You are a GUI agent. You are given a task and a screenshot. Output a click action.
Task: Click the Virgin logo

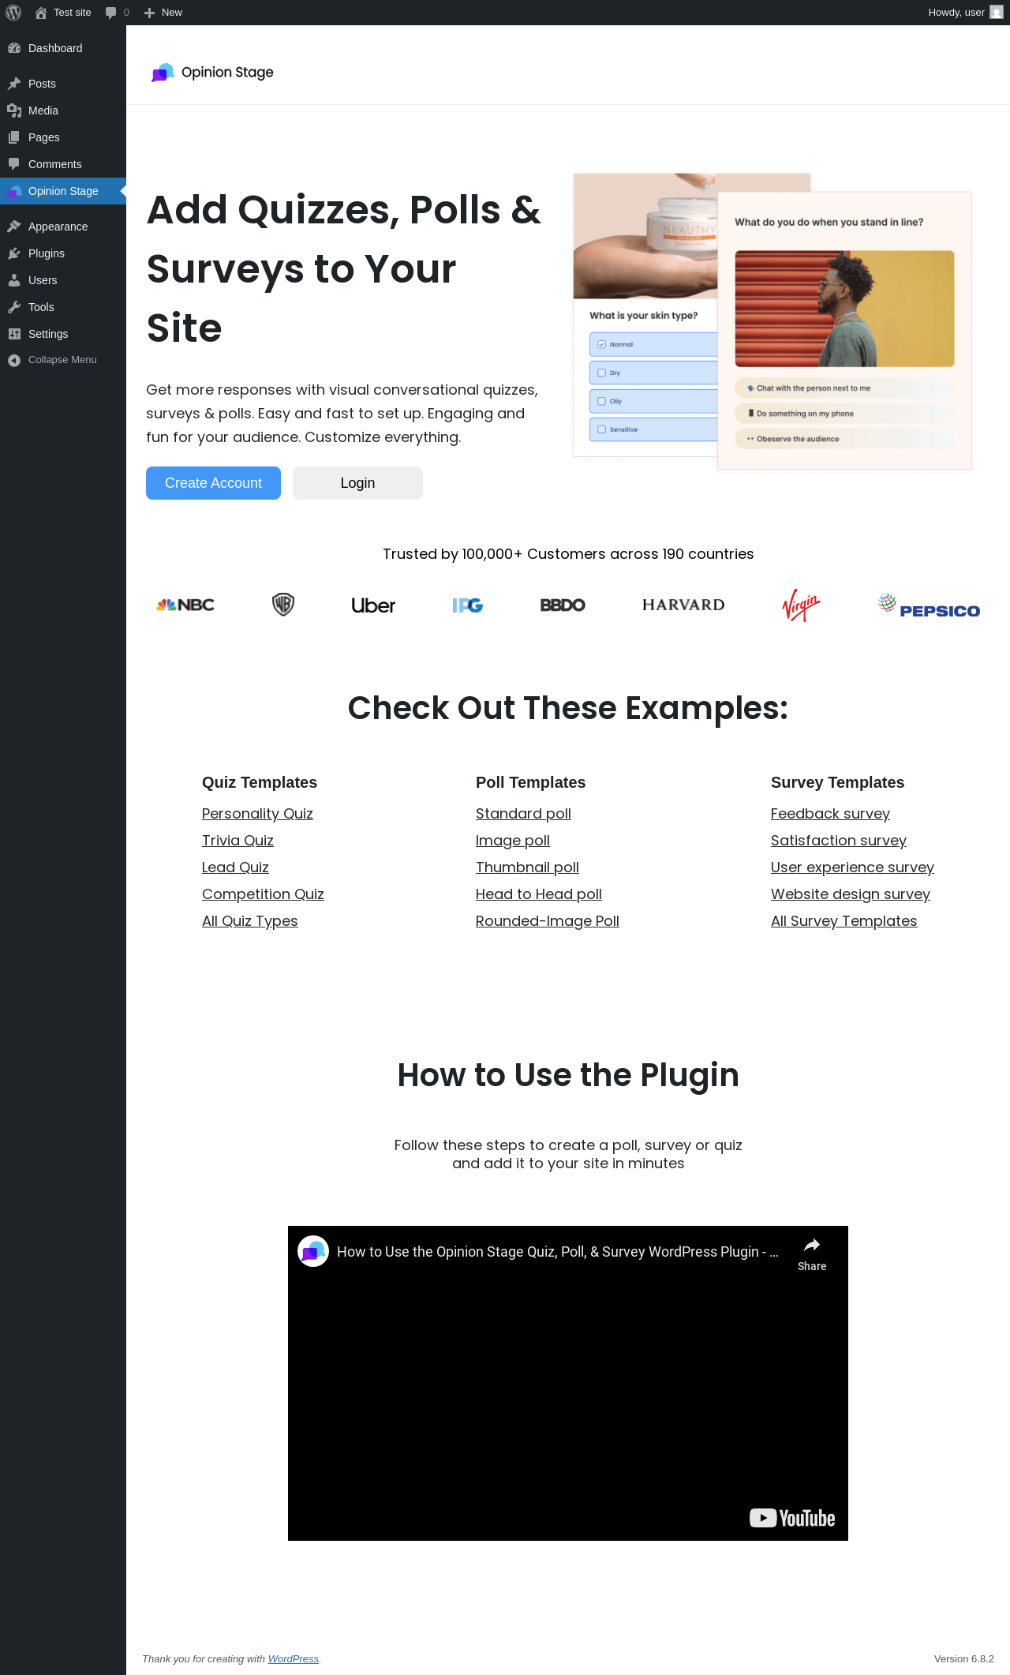[801, 605]
